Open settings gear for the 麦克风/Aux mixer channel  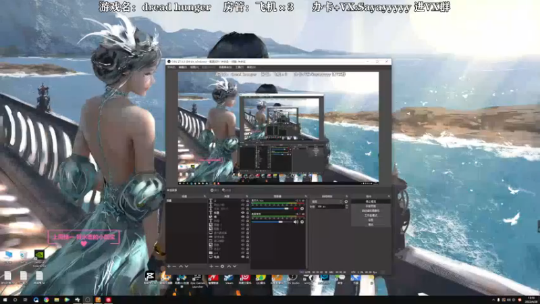coord(302,209)
